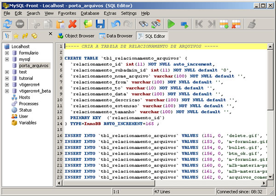This screenshot has width=276, height=196.
Task: Open the Favorites menu
Action: [x=67, y=13]
